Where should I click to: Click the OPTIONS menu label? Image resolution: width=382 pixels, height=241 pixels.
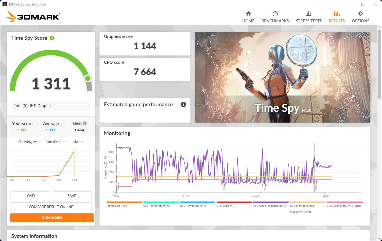361,21
